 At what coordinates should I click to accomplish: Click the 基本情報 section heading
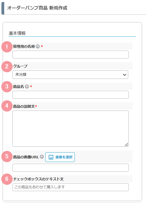click(x=17, y=33)
